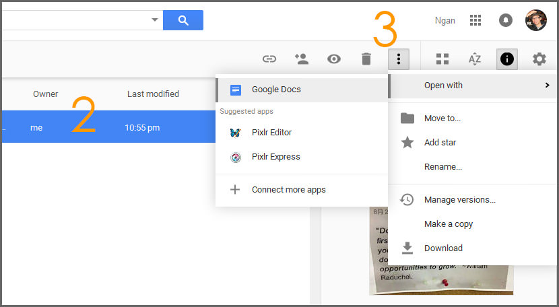Open the file with Google Docs
The width and height of the screenshot is (559, 307).
pos(302,90)
